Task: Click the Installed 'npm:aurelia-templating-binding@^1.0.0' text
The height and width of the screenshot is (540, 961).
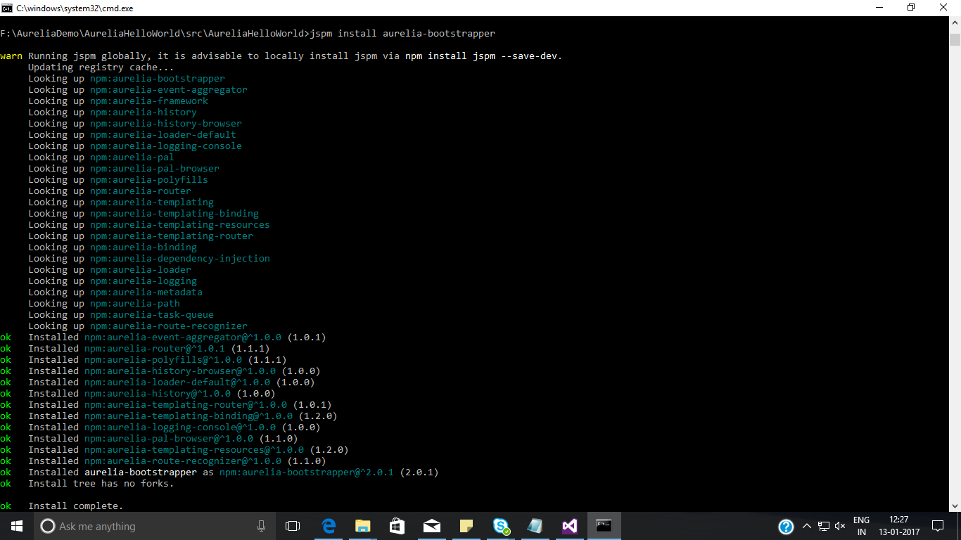Action: pyautogui.click(x=189, y=416)
